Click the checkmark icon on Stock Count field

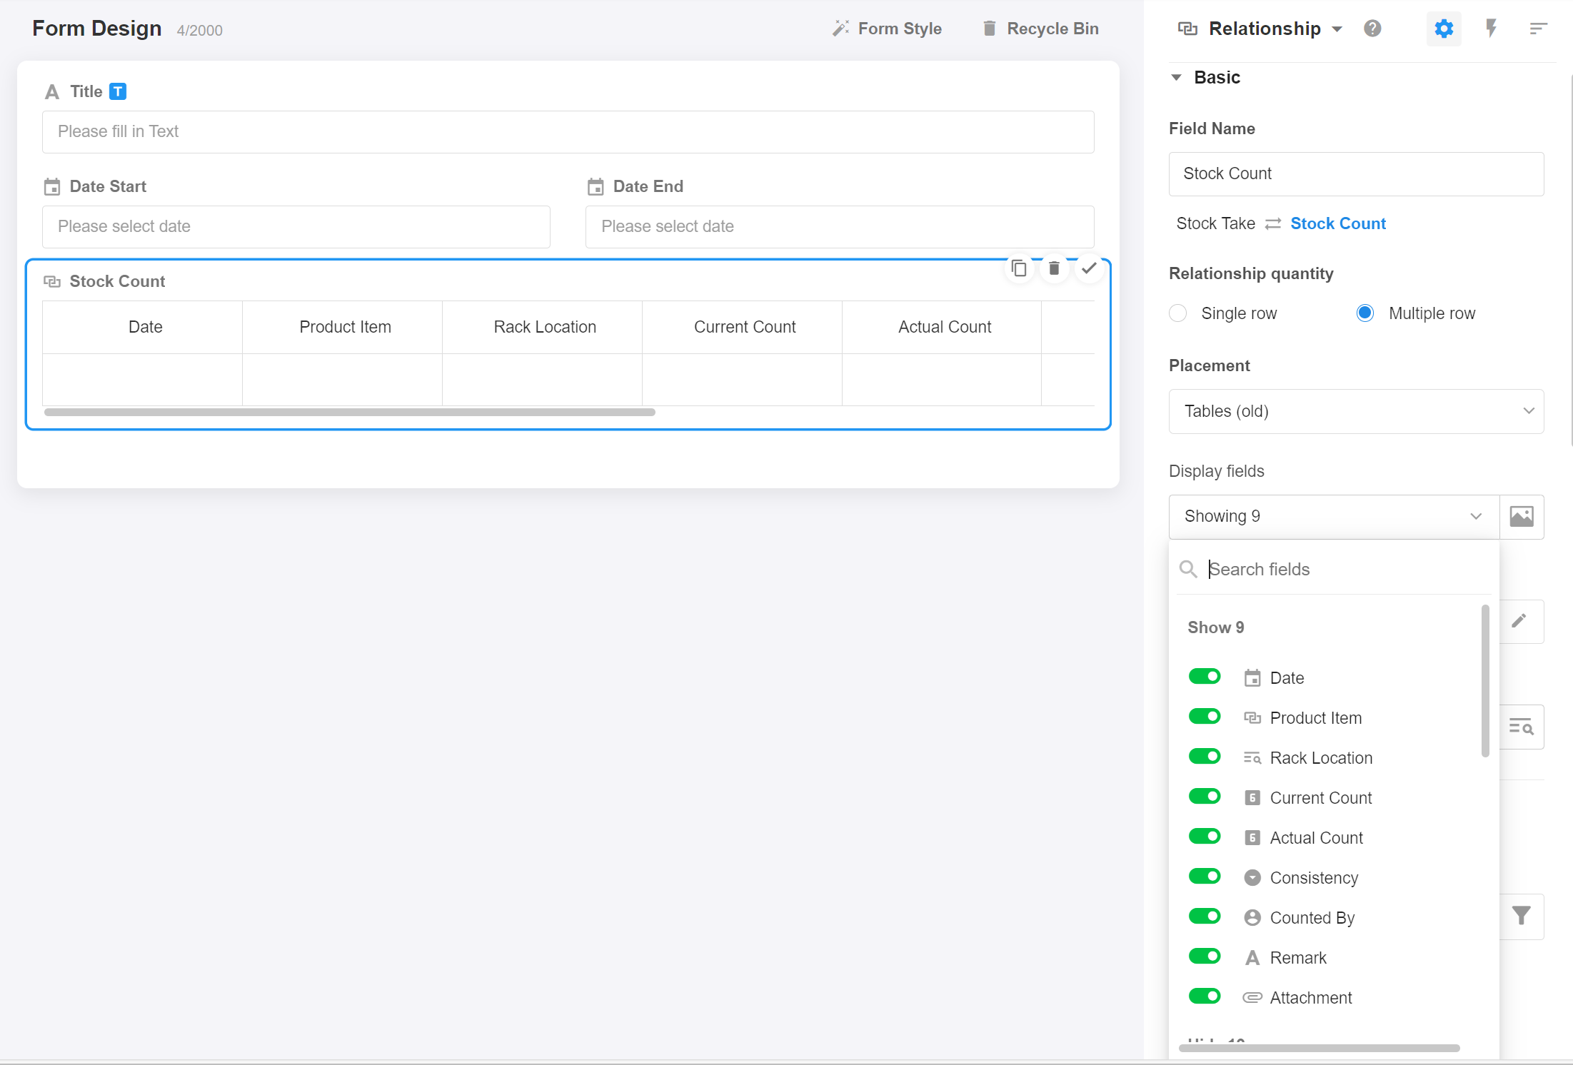pyautogui.click(x=1089, y=268)
